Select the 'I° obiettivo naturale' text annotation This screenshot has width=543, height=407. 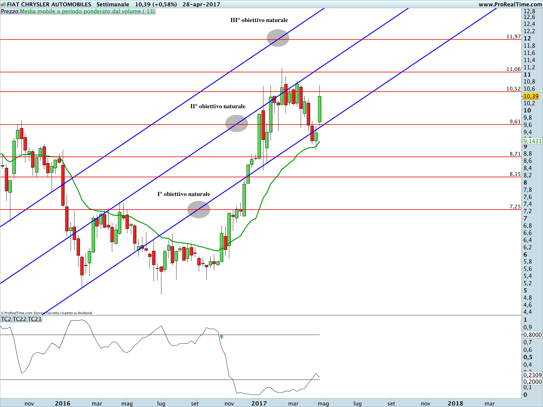point(184,194)
